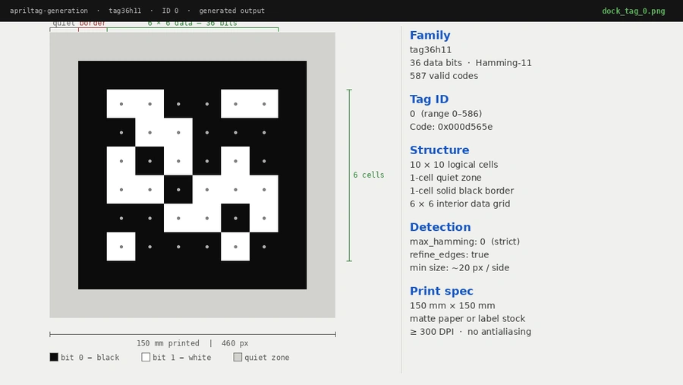Image resolution: width=683 pixels, height=385 pixels.
Task: Click the white bit 1 legend swatch
Action: (x=146, y=357)
